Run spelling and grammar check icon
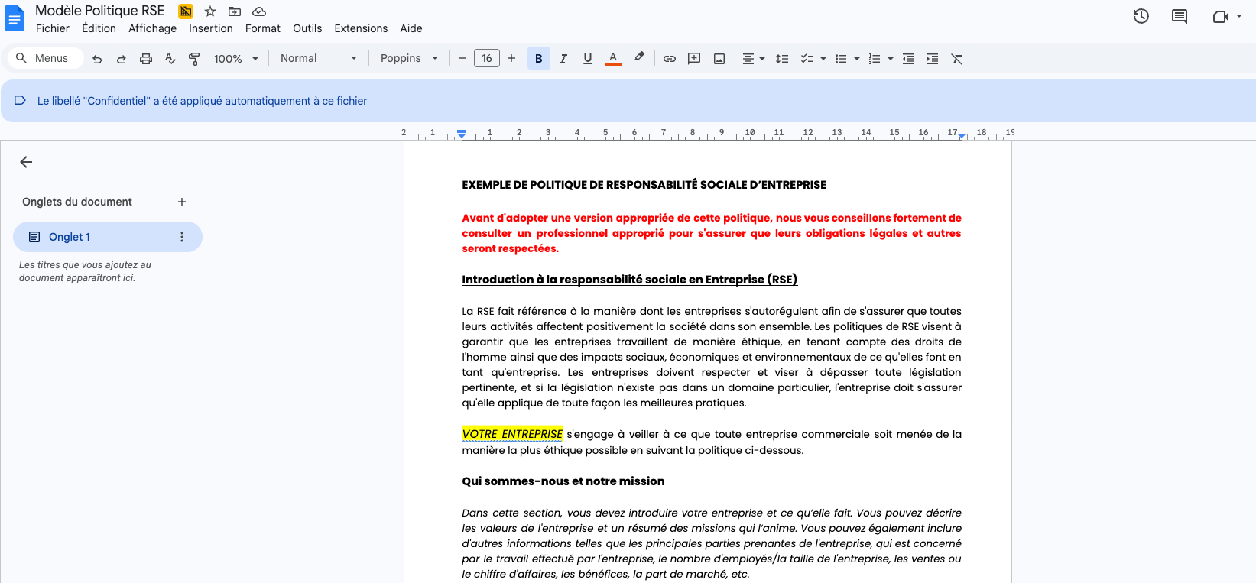This screenshot has height=583, width=1256. coord(170,59)
